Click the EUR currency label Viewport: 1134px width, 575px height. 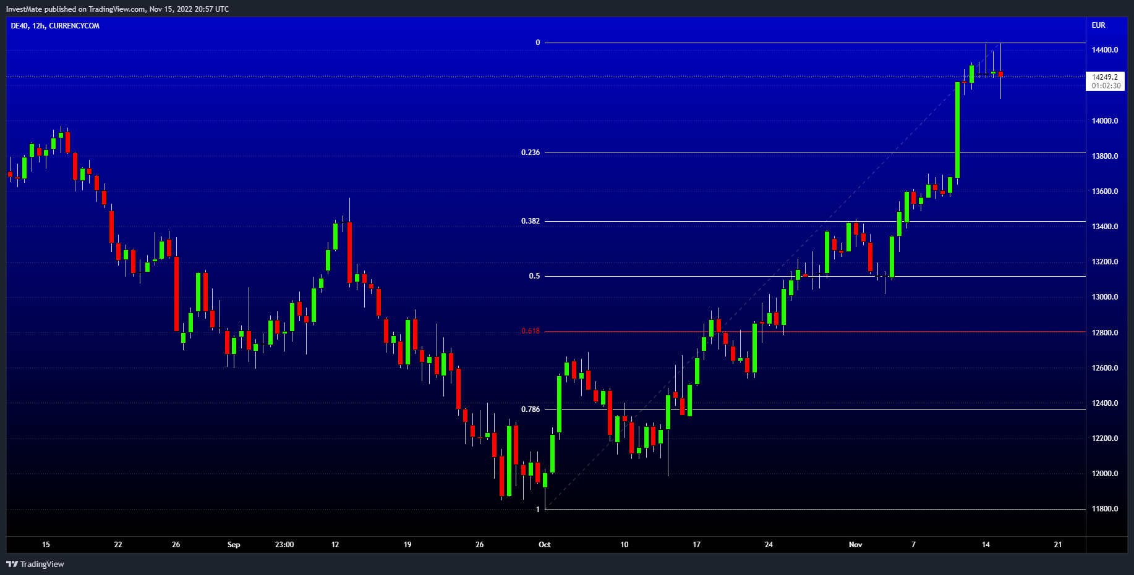coord(1098,25)
